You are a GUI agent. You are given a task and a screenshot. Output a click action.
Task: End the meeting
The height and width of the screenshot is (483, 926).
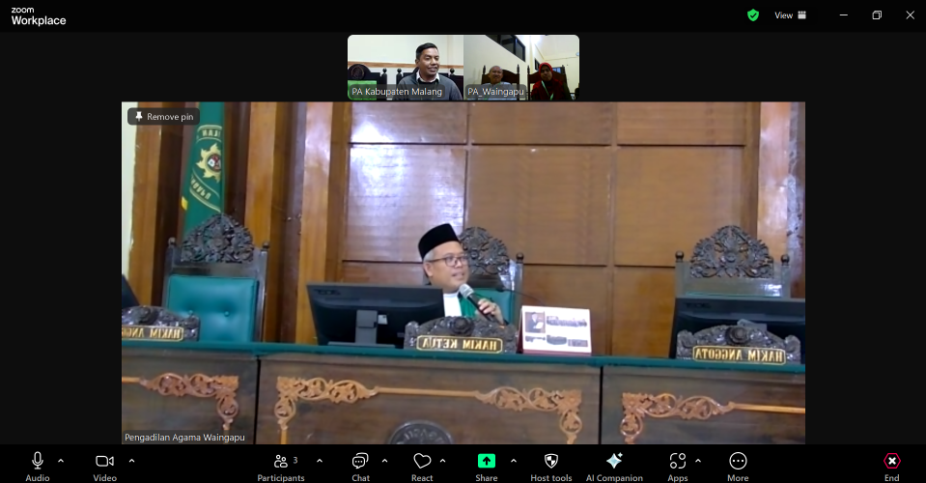click(892, 466)
